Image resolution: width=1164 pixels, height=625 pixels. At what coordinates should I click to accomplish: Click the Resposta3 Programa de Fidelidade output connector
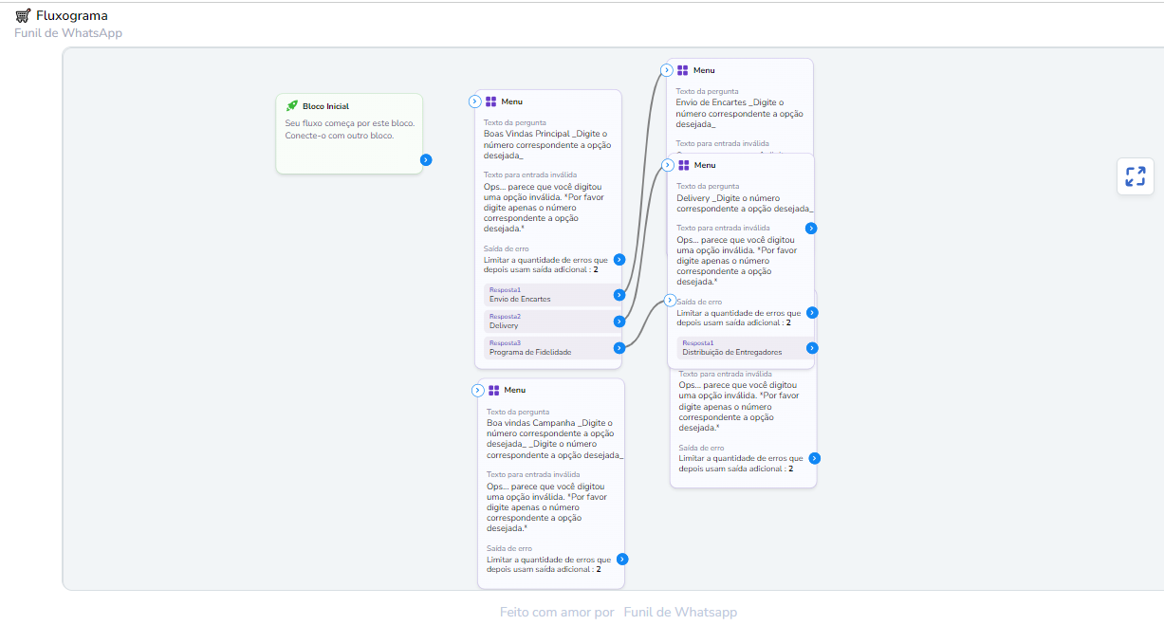point(619,348)
